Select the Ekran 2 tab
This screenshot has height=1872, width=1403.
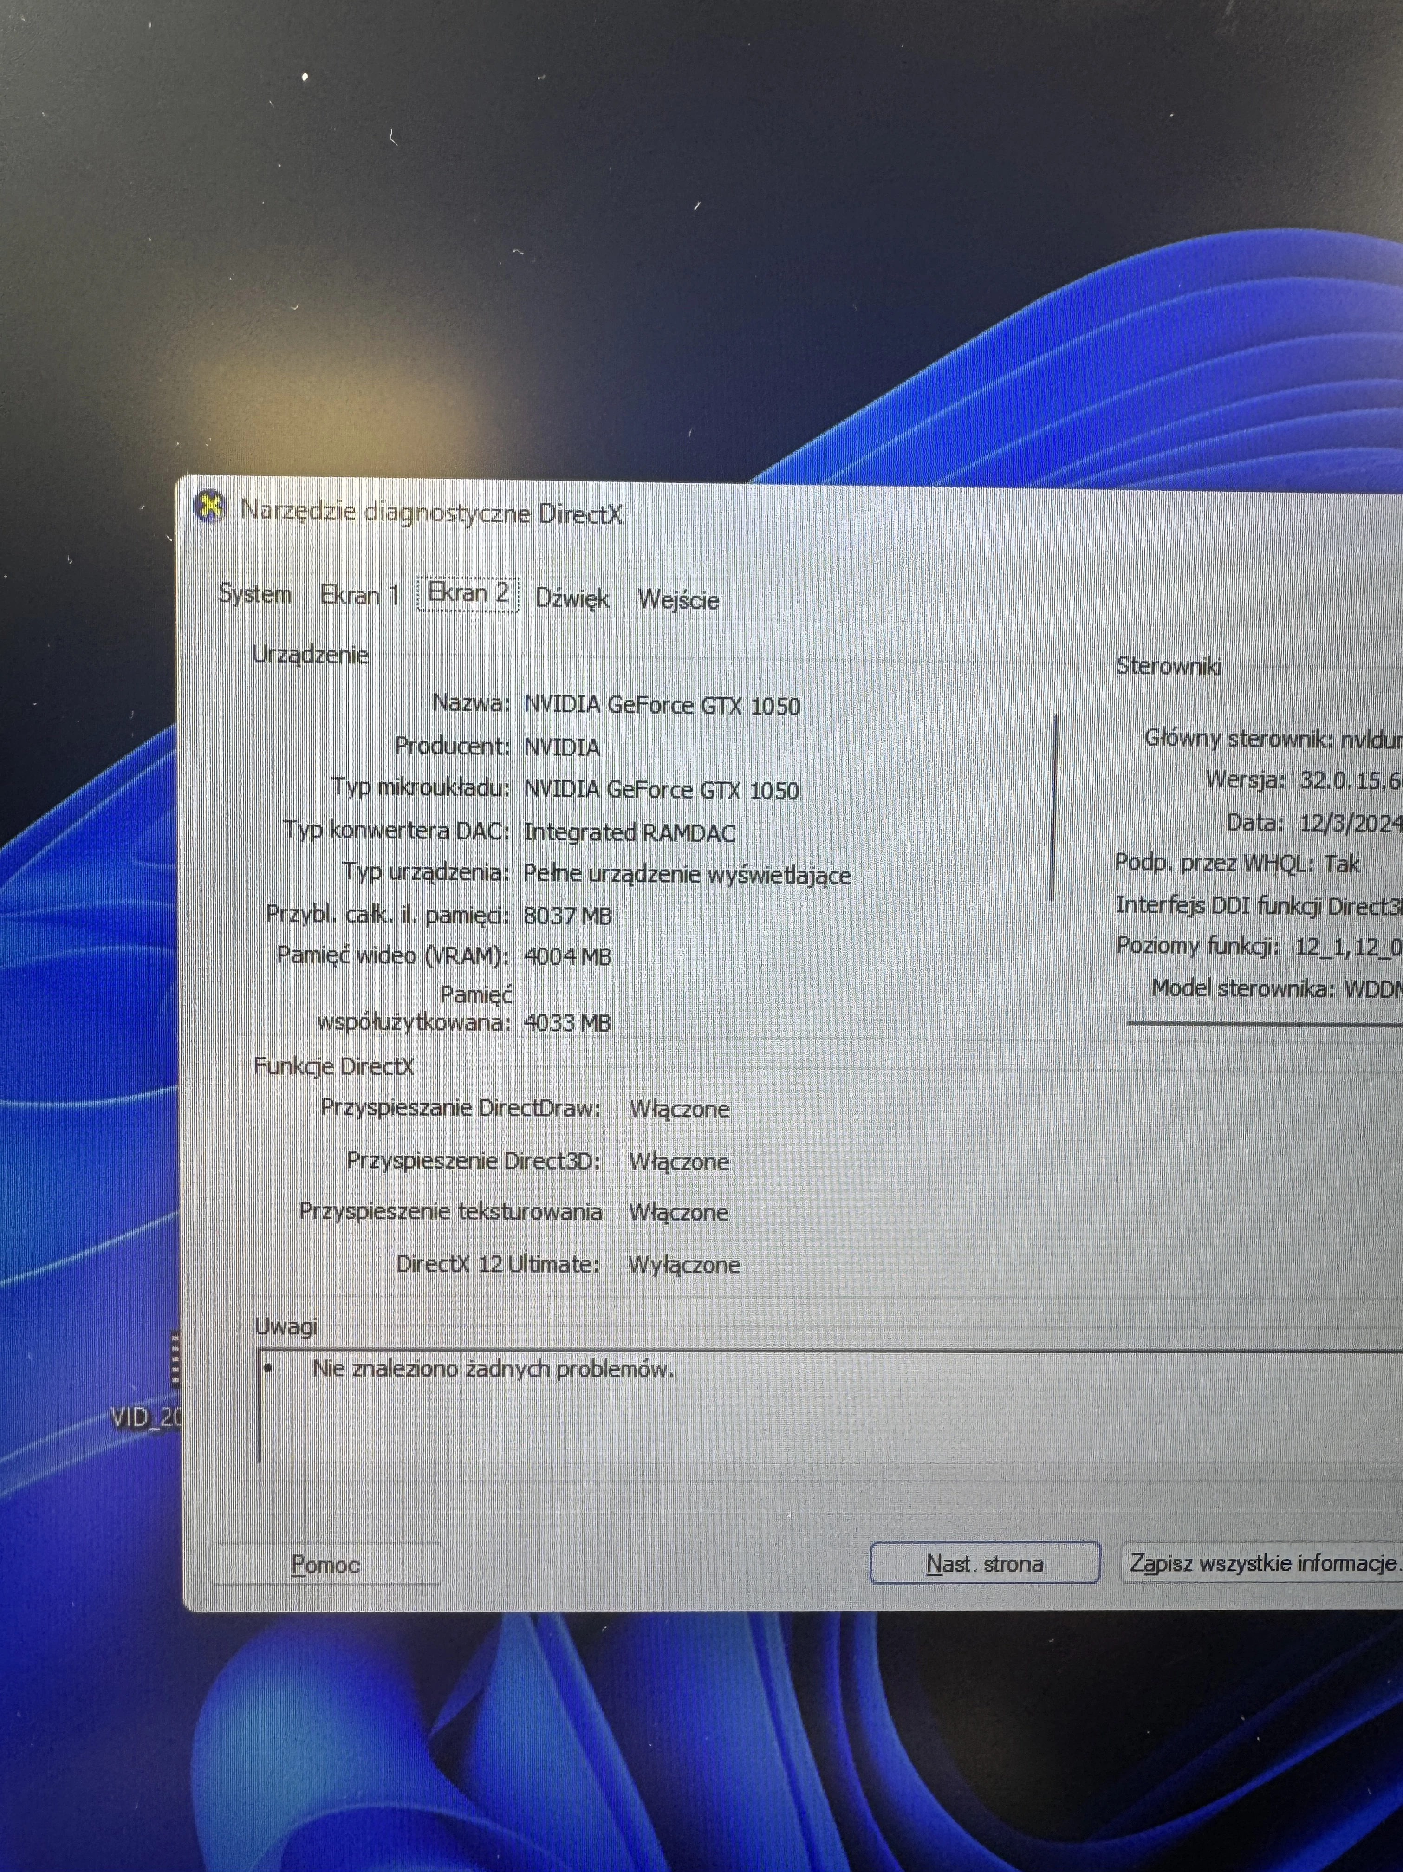pyautogui.click(x=468, y=593)
